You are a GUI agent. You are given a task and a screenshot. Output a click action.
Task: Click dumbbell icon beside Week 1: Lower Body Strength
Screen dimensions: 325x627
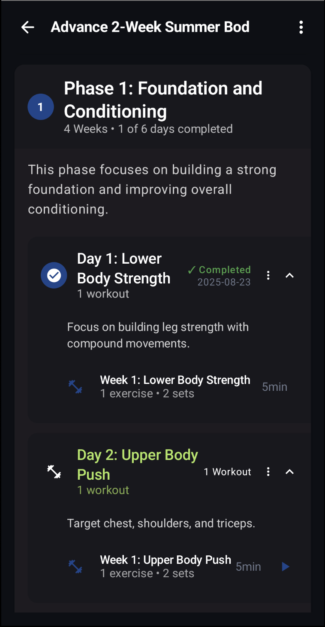[75, 387]
